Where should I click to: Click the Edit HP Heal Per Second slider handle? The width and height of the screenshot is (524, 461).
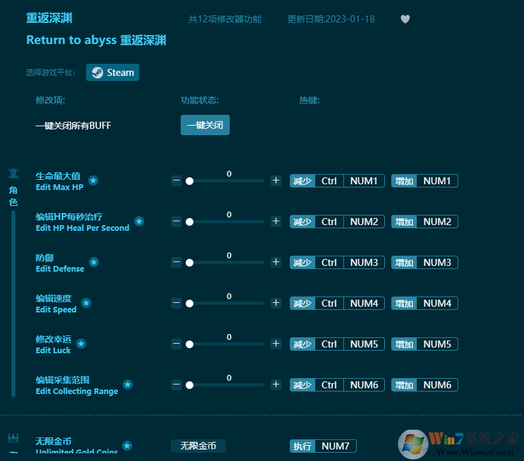point(190,222)
